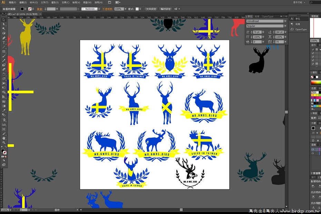The height and width of the screenshot is (214, 321).
Task: Click the None swatch in Color panel
Action: click(312, 77)
